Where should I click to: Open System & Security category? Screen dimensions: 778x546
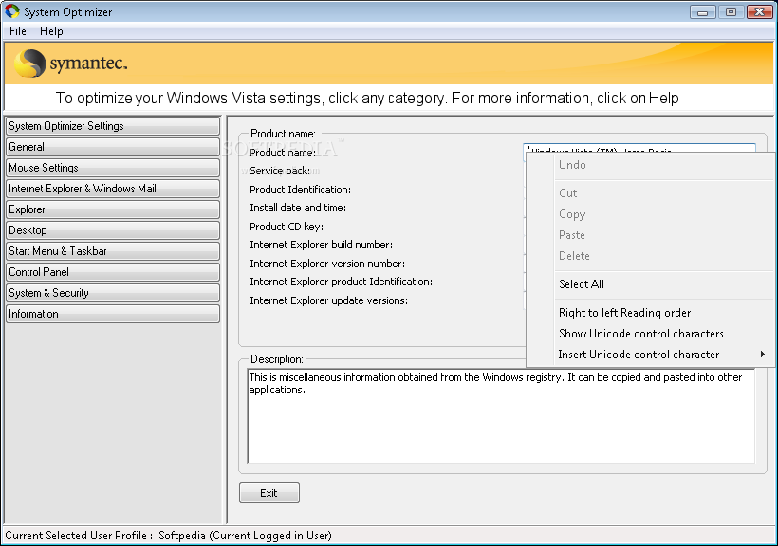point(113,293)
